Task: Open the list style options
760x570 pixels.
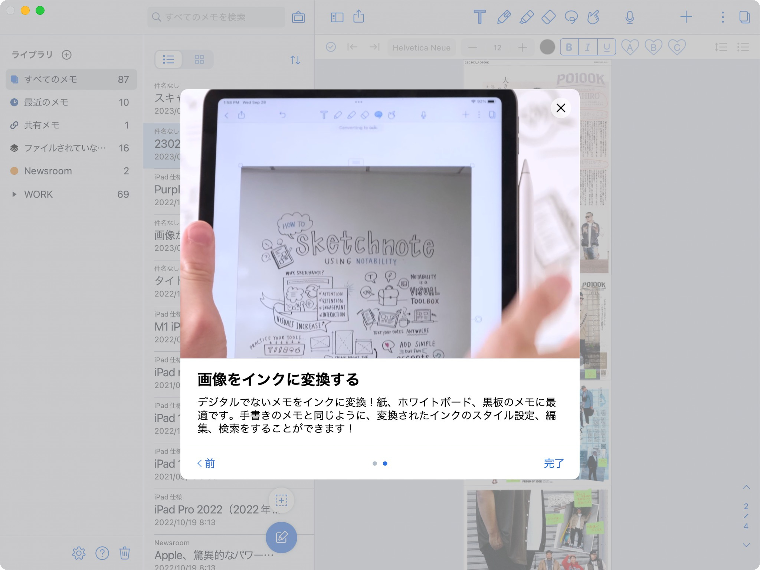Action: [743, 47]
